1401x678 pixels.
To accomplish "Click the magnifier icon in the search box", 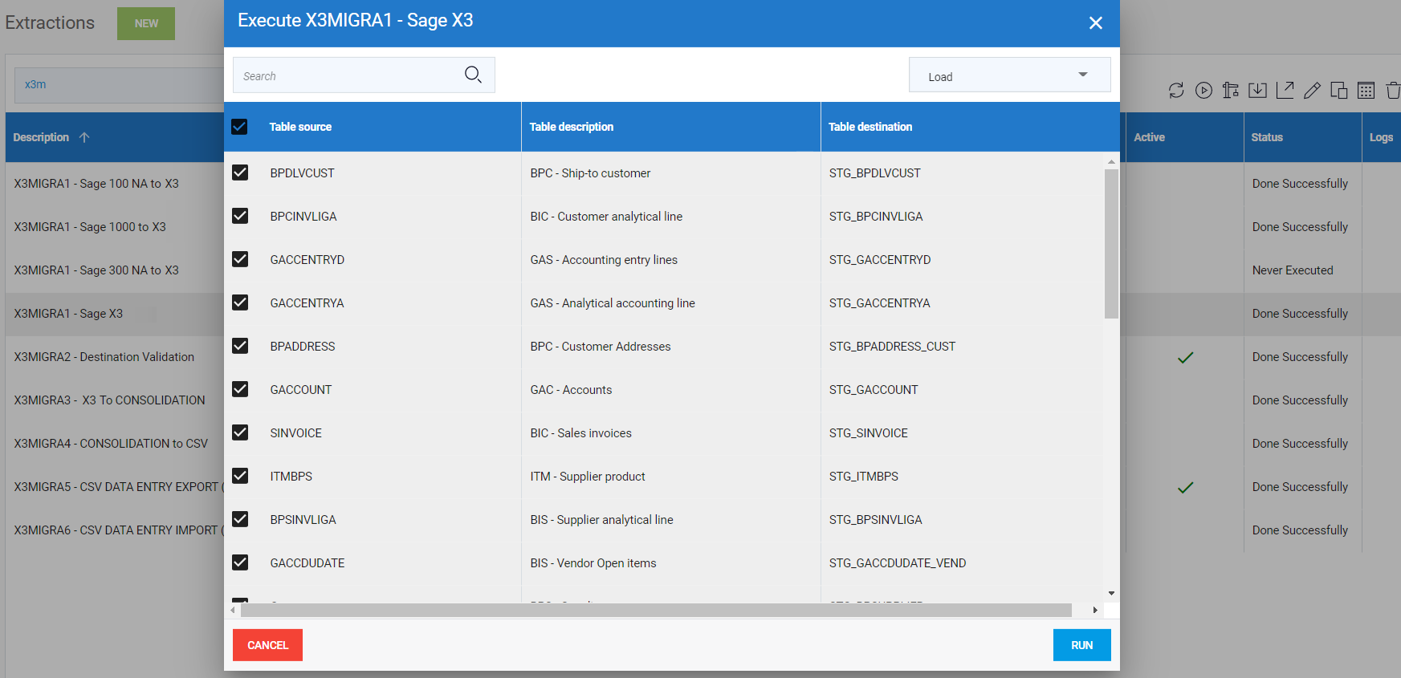I will [x=473, y=75].
